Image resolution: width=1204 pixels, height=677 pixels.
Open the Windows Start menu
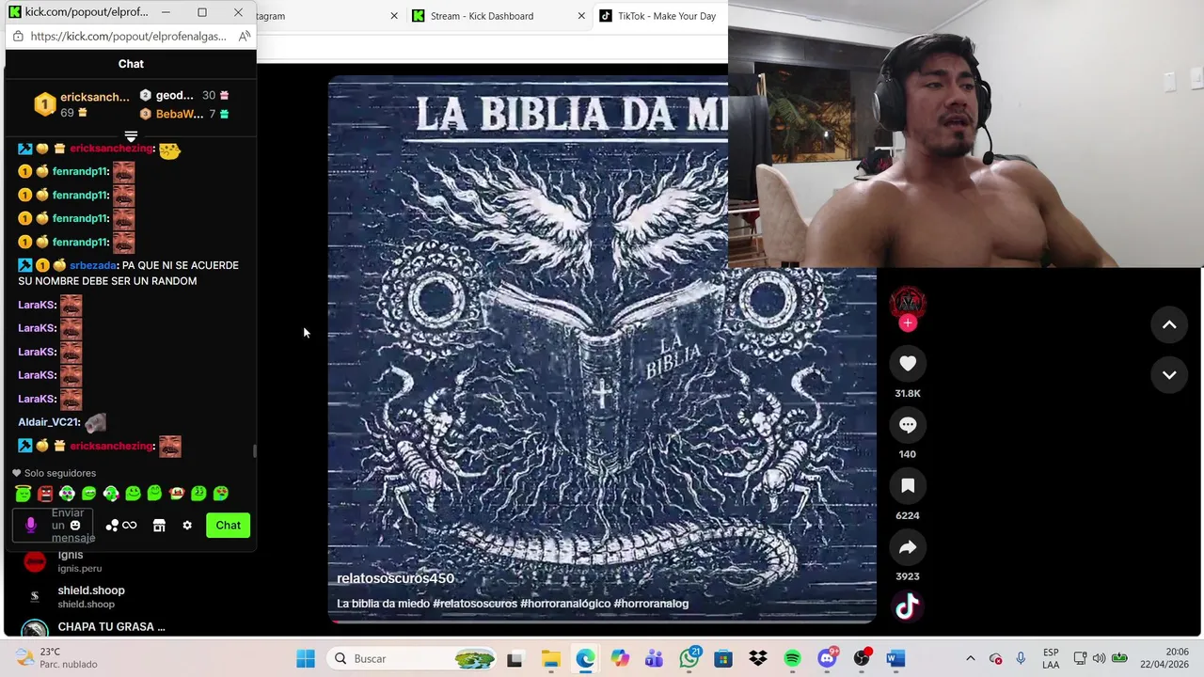306,658
